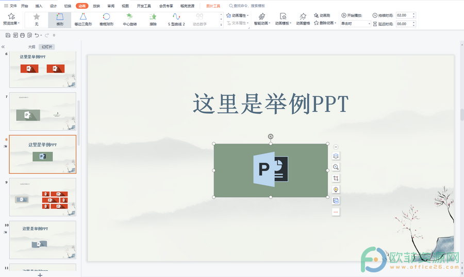
Task: Open 智能动画 smart animation
Action: pyautogui.click(x=262, y=19)
